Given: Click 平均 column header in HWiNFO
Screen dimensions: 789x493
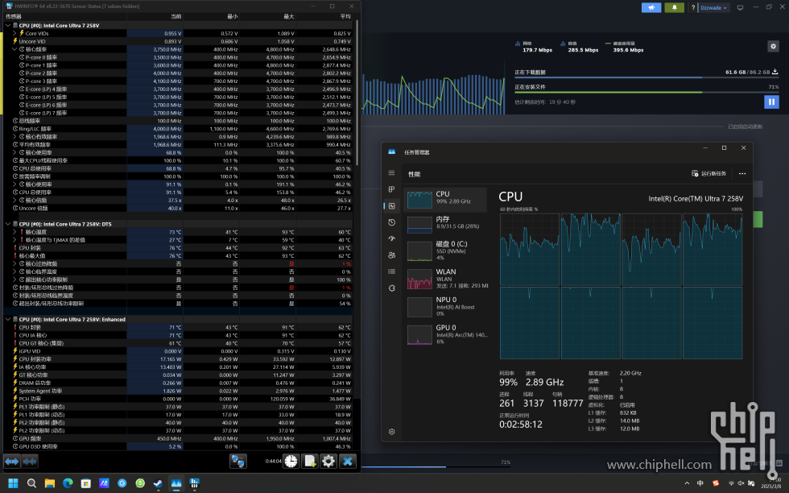Looking at the screenshot, I should pyautogui.click(x=324, y=17).
